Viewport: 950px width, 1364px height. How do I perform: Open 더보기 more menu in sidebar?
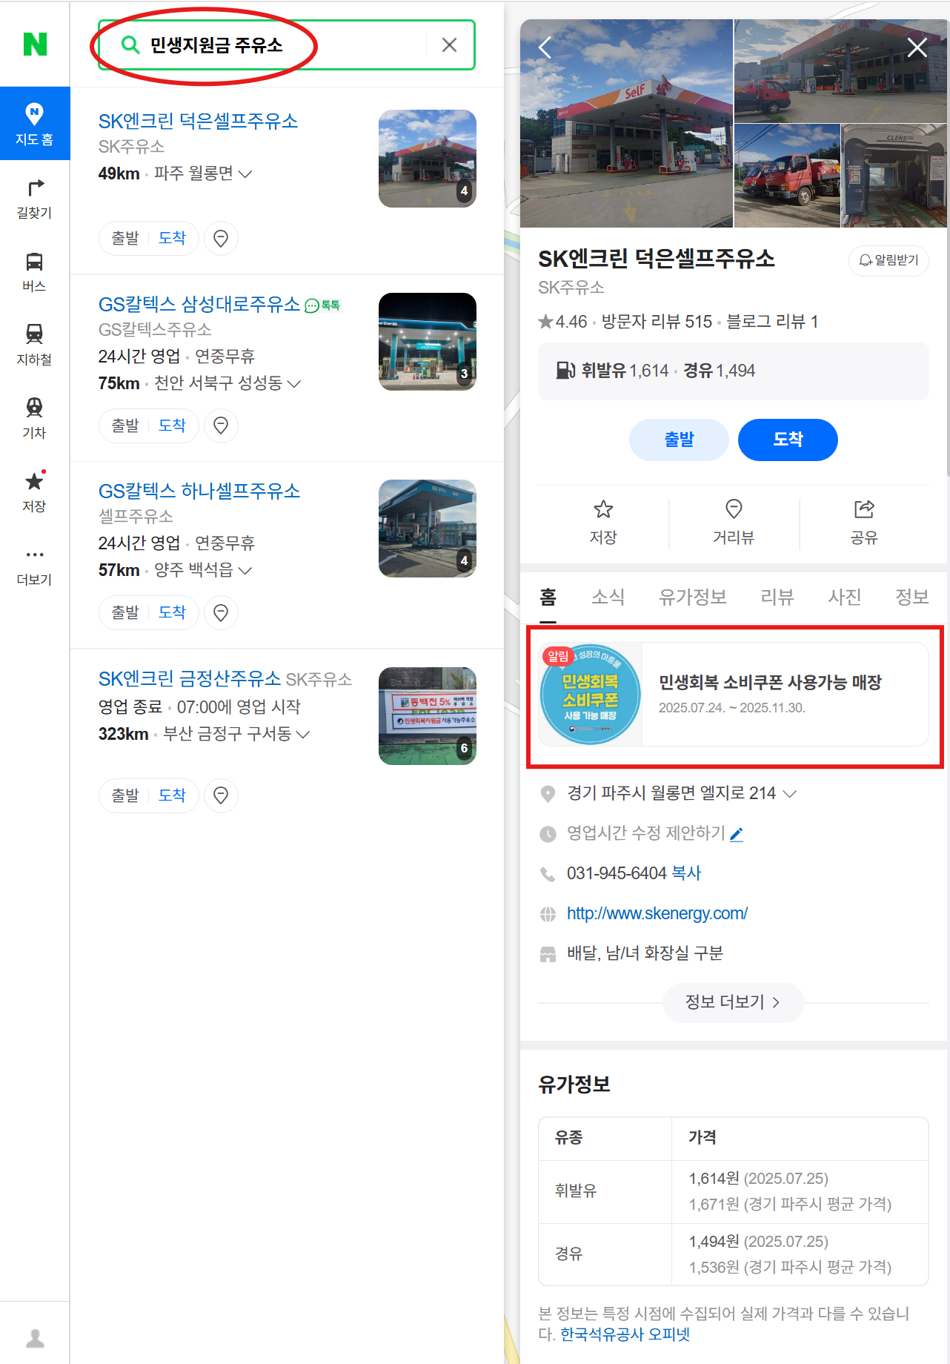coord(35,566)
